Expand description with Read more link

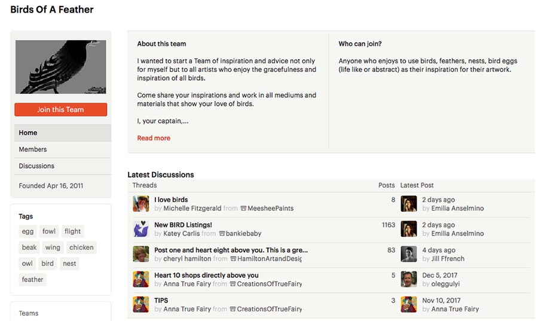(x=154, y=138)
